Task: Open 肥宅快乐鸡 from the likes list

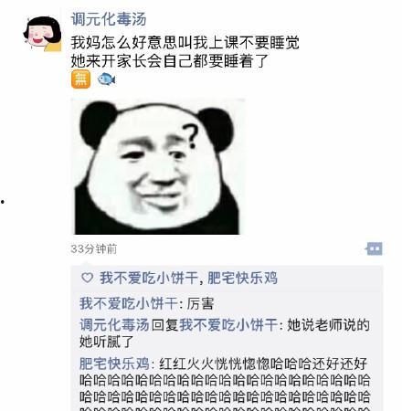Action: (243, 278)
